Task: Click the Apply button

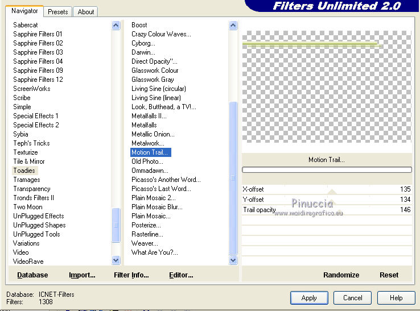Action: (309, 298)
